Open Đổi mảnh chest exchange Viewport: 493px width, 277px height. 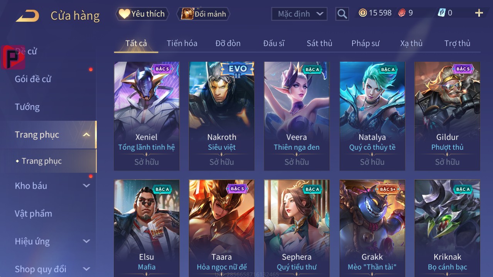click(204, 14)
